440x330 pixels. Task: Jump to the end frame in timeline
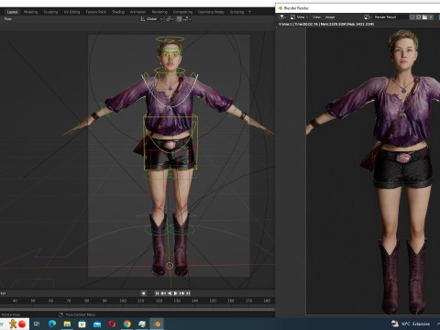(x=188, y=293)
